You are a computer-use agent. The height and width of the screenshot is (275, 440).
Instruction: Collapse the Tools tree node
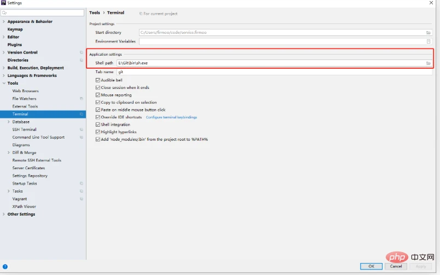pos(3,83)
